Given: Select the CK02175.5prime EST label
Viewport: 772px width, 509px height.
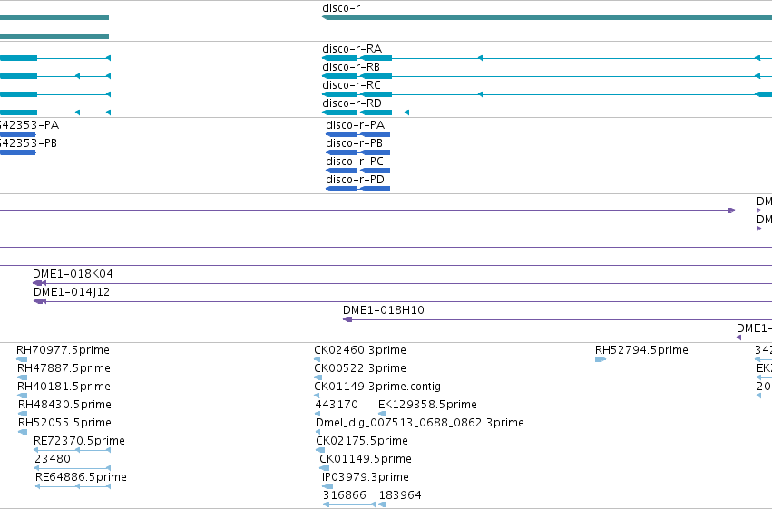Looking at the screenshot, I should tap(362, 441).
